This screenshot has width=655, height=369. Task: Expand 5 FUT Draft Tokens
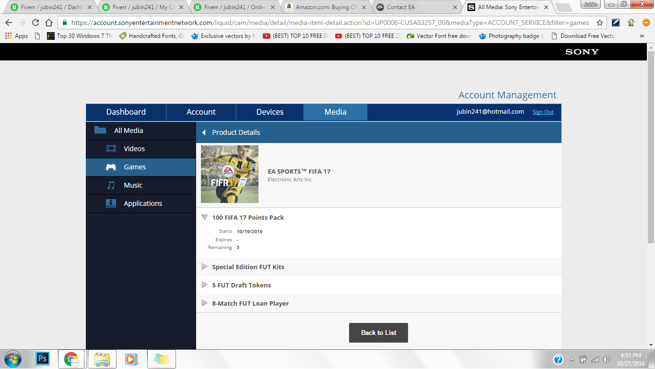[205, 285]
